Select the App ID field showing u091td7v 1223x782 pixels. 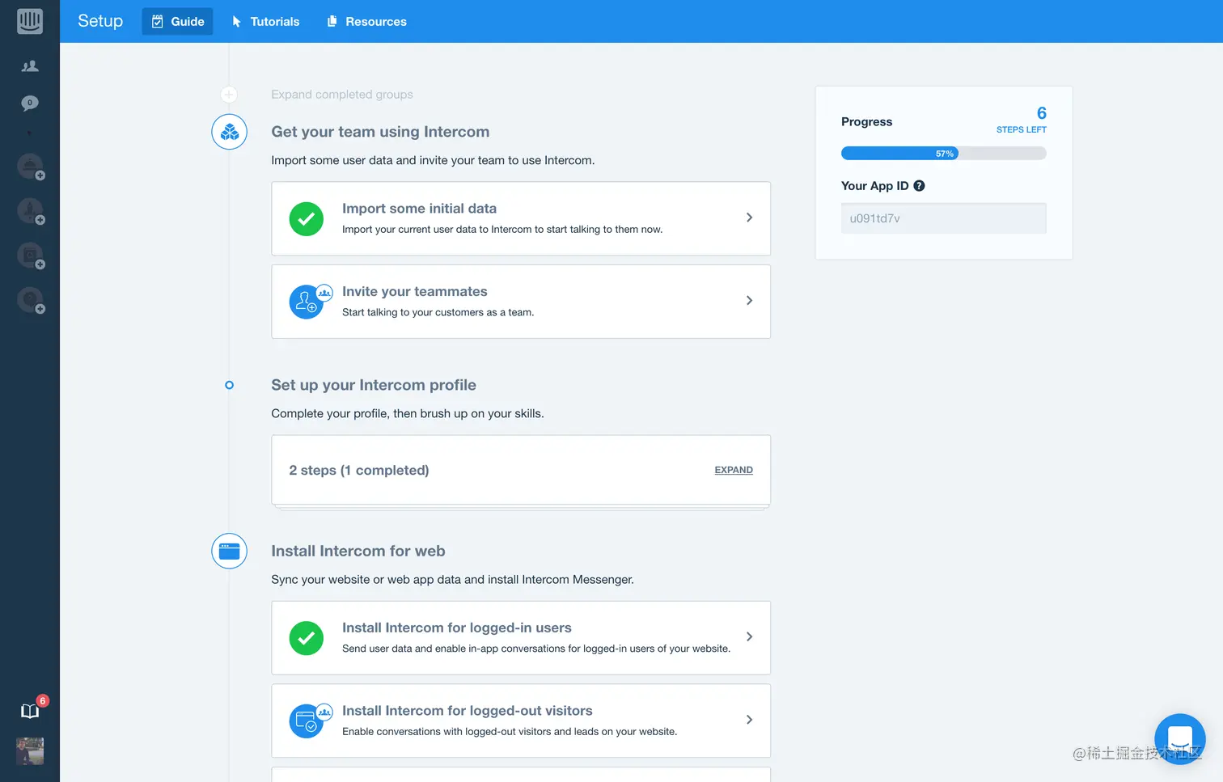[x=943, y=218]
